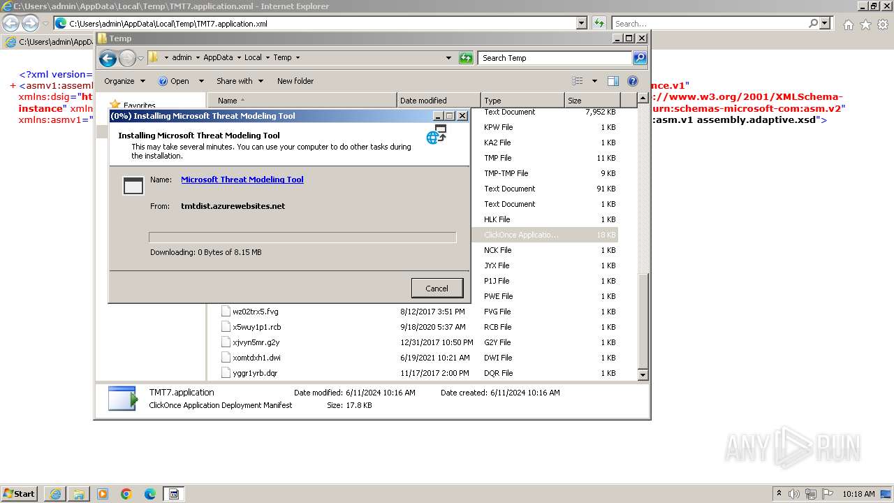
Task: Expand the Open button dropdown arrow
Action: (x=201, y=81)
